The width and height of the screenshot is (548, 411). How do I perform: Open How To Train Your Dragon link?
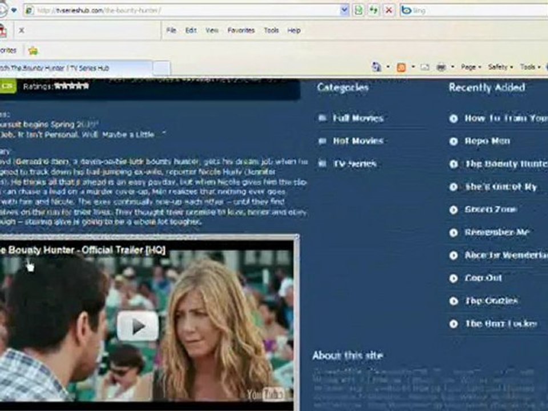(506, 119)
